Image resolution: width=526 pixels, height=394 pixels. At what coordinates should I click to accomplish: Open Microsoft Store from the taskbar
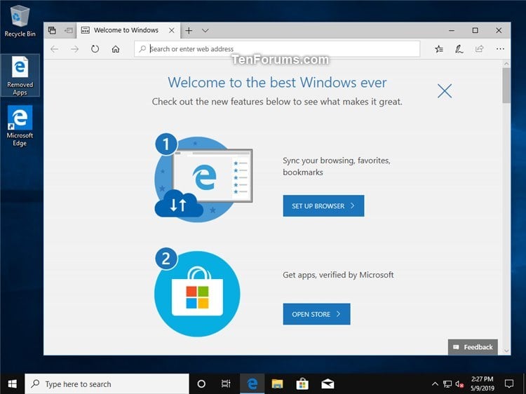pyautogui.click(x=302, y=384)
